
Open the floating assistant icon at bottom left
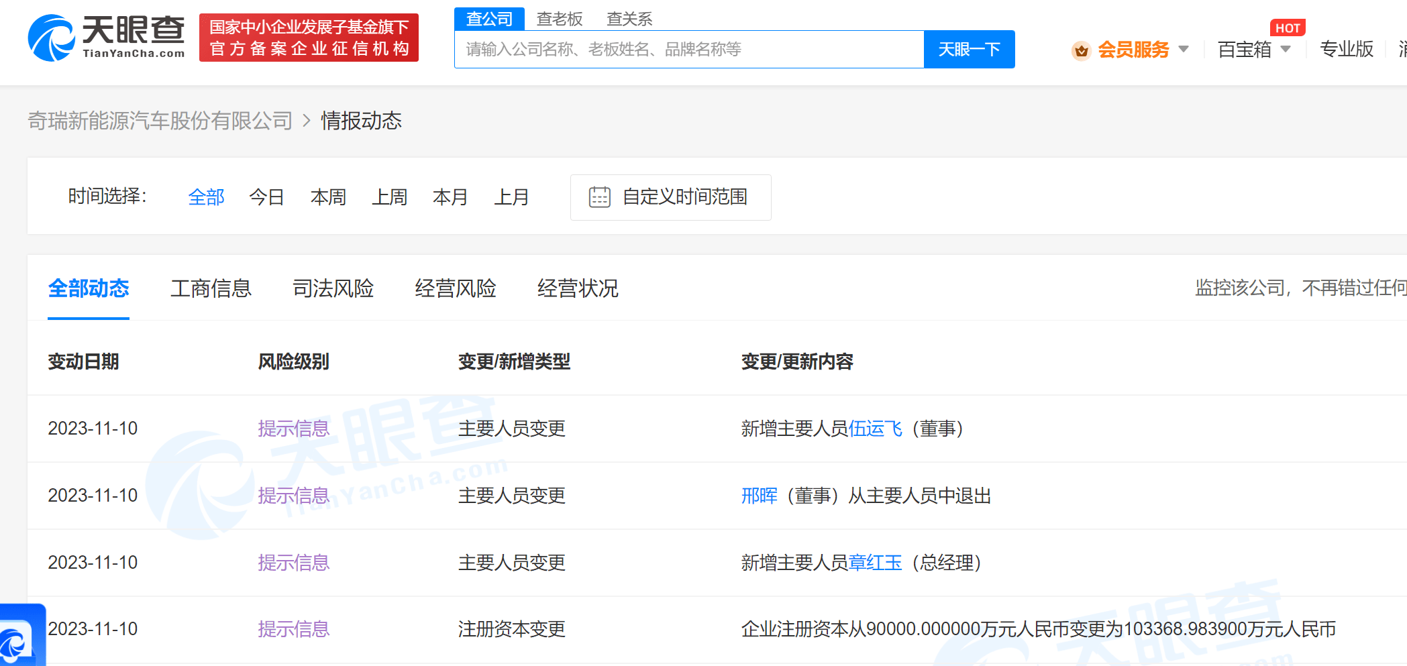point(19,639)
